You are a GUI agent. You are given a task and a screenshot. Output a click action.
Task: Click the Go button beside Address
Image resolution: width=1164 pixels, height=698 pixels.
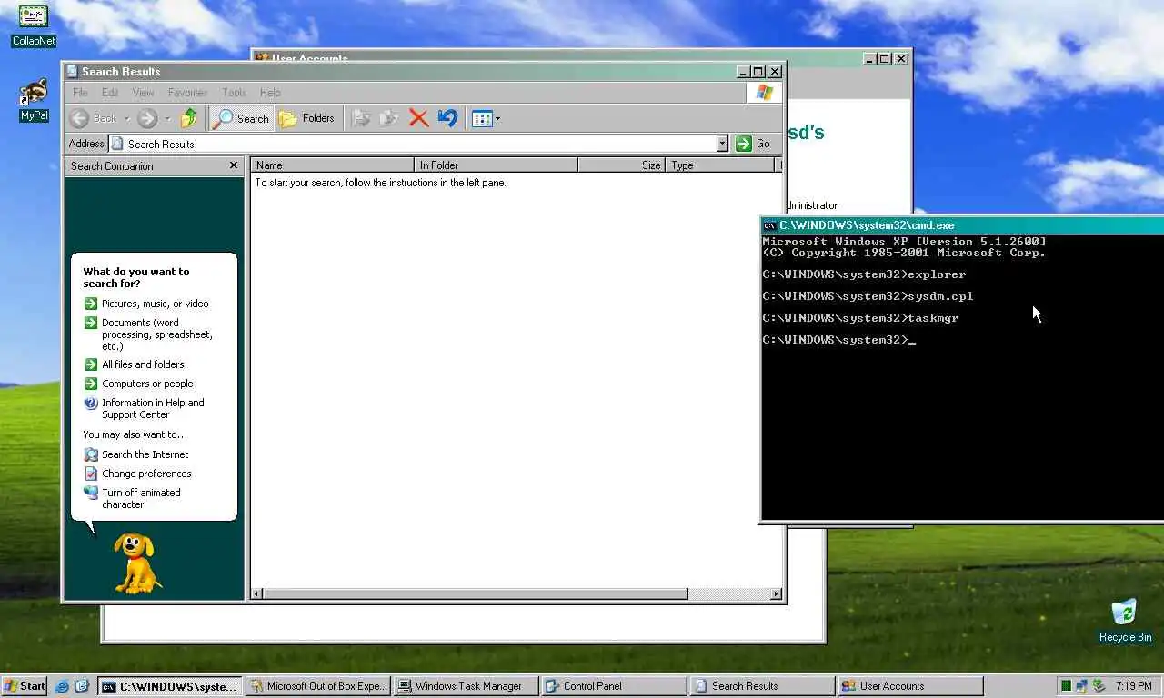point(754,144)
